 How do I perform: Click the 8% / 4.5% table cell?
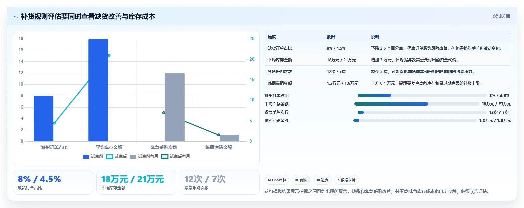coord(336,48)
